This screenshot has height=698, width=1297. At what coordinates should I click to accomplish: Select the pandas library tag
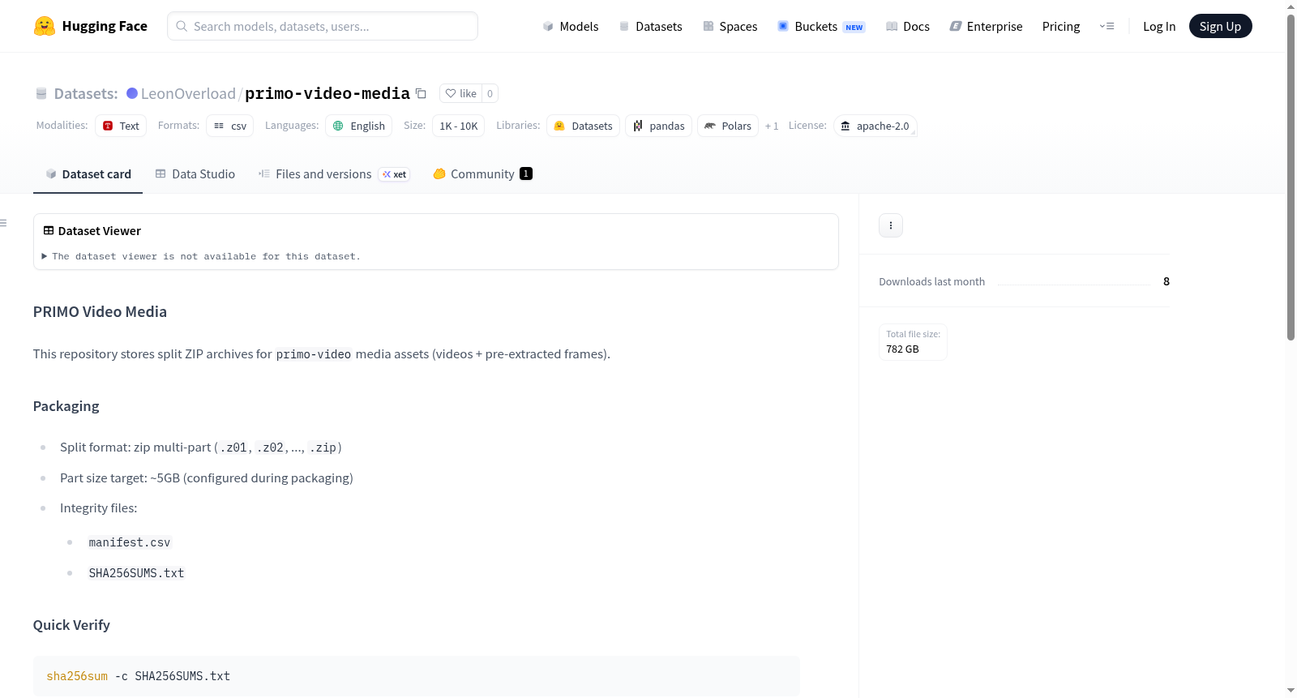pos(659,126)
